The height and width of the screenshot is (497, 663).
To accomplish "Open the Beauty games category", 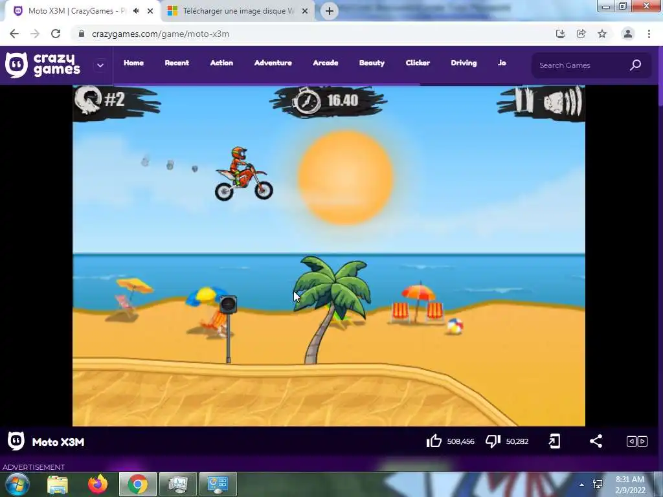I will click(372, 63).
